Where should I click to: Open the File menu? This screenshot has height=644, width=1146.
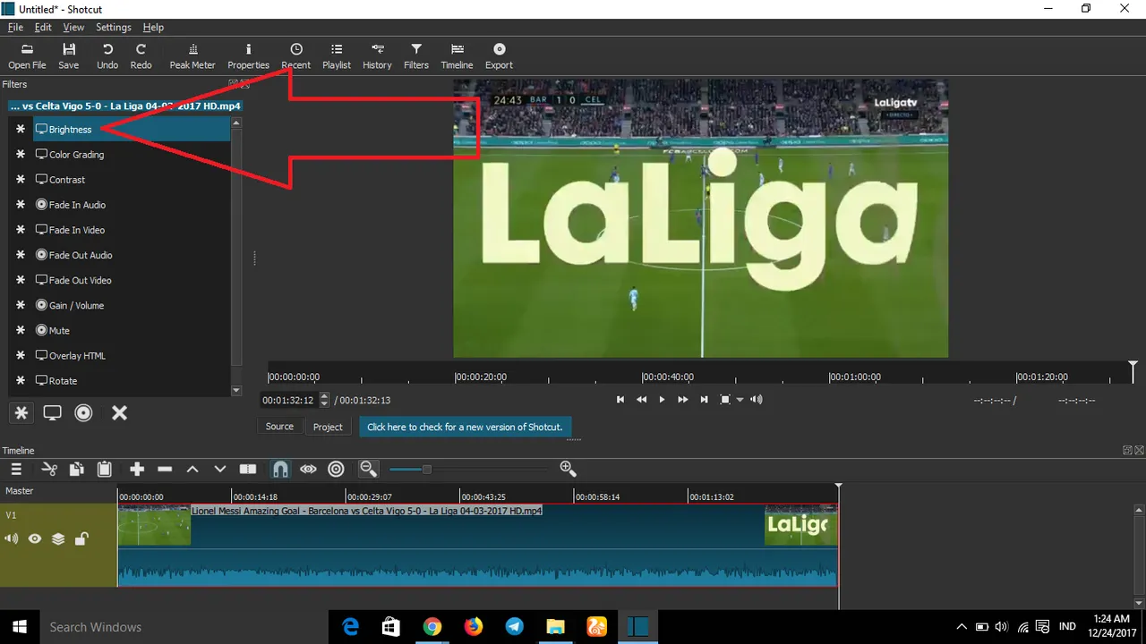pos(15,28)
